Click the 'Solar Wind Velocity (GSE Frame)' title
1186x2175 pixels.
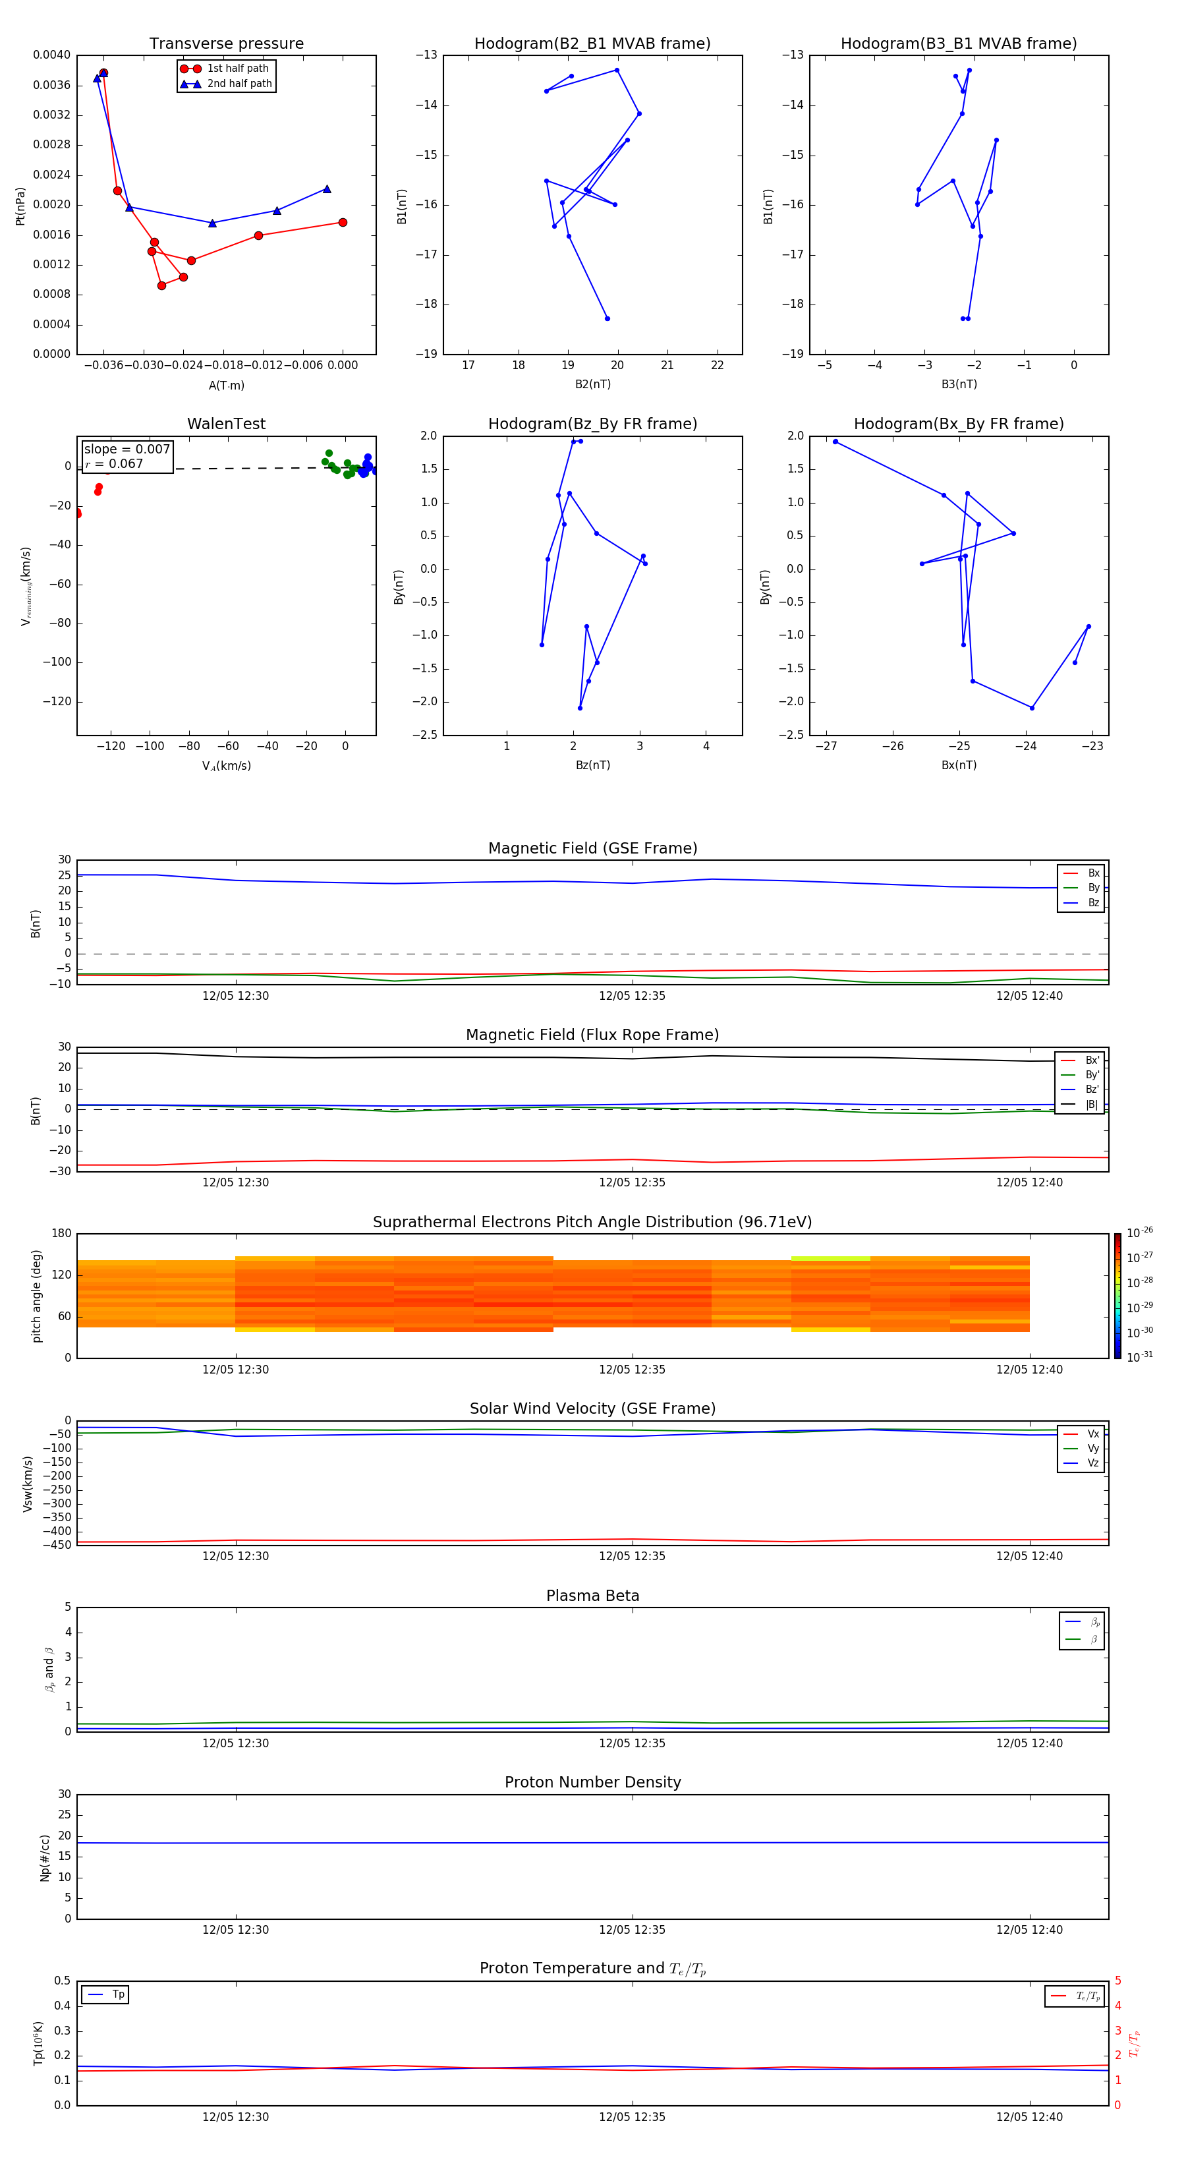coord(592,1408)
